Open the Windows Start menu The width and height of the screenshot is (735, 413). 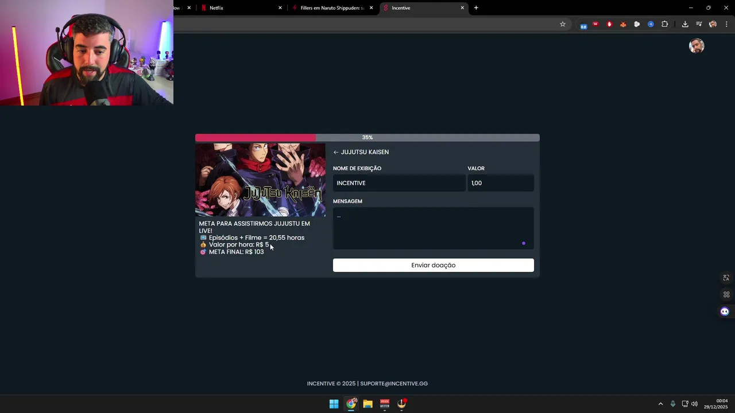tap(334, 404)
